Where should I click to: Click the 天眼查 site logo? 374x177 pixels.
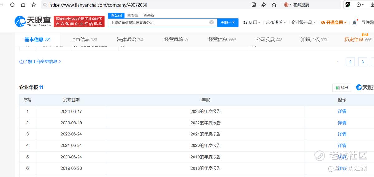click(33, 21)
